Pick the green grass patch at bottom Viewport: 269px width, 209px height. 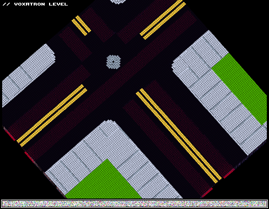[104, 181]
